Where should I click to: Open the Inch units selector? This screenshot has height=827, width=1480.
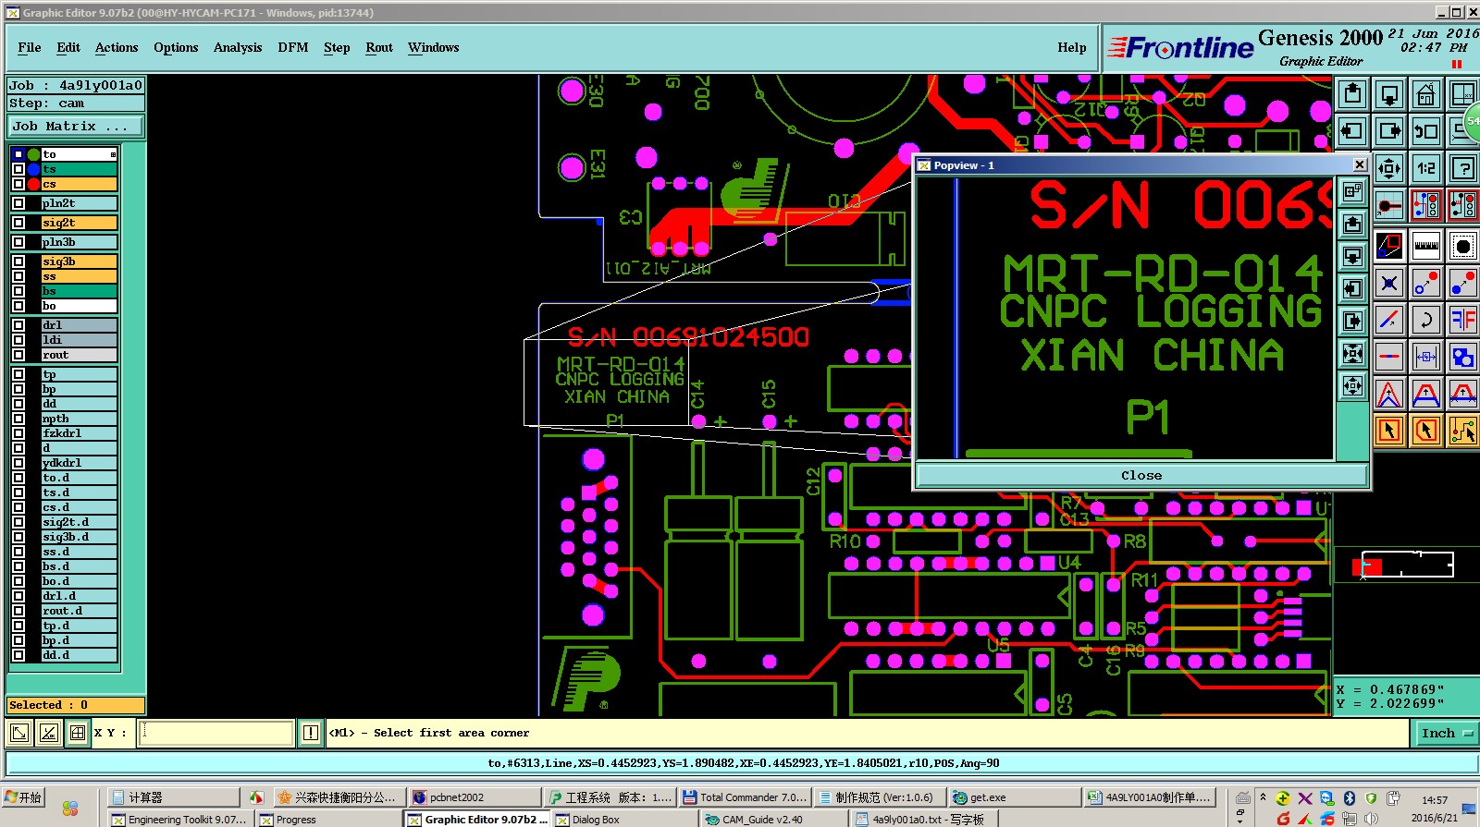(1445, 733)
